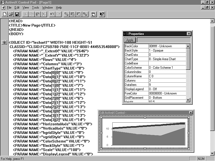Create a new HTML document
This screenshot has height=161, width=215.
[5, 14]
